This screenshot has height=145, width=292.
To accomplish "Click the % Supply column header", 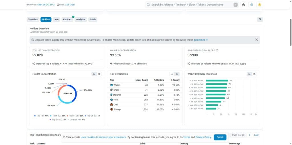I will click(175, 80).
